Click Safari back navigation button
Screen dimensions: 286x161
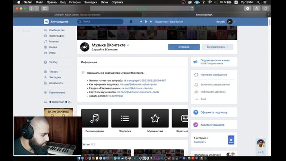pyautogui.click(x=31, y=8)
